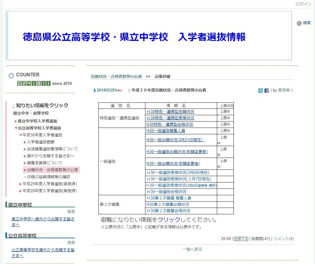
Task: Share the article via the Facebook icon
Action: 266,90
